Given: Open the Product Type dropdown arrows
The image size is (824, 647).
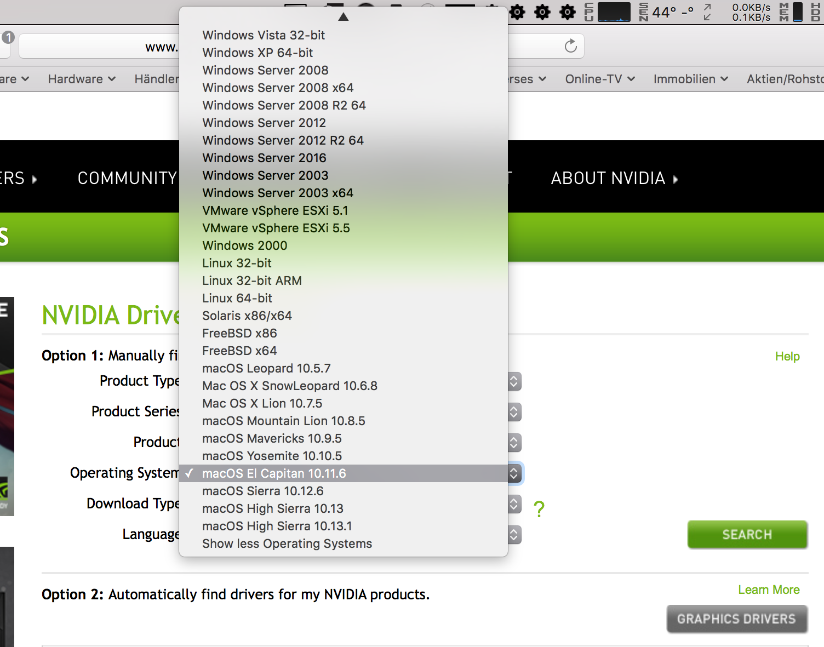Looking at the screenshot, I should pos(514,381).
